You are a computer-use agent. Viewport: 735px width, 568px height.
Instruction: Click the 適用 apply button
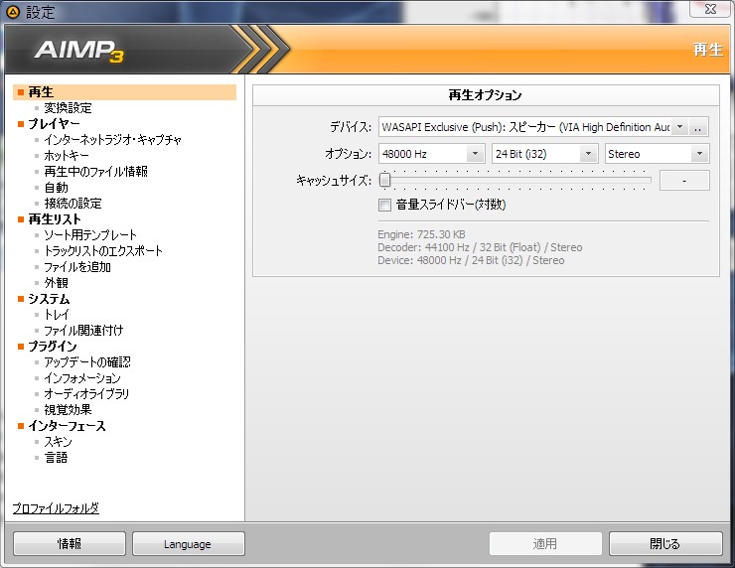[x=545, y=543]
